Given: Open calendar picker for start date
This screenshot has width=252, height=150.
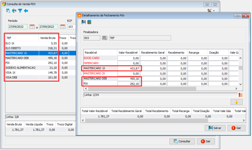Looking at the screenshot, I should (32, 27).
